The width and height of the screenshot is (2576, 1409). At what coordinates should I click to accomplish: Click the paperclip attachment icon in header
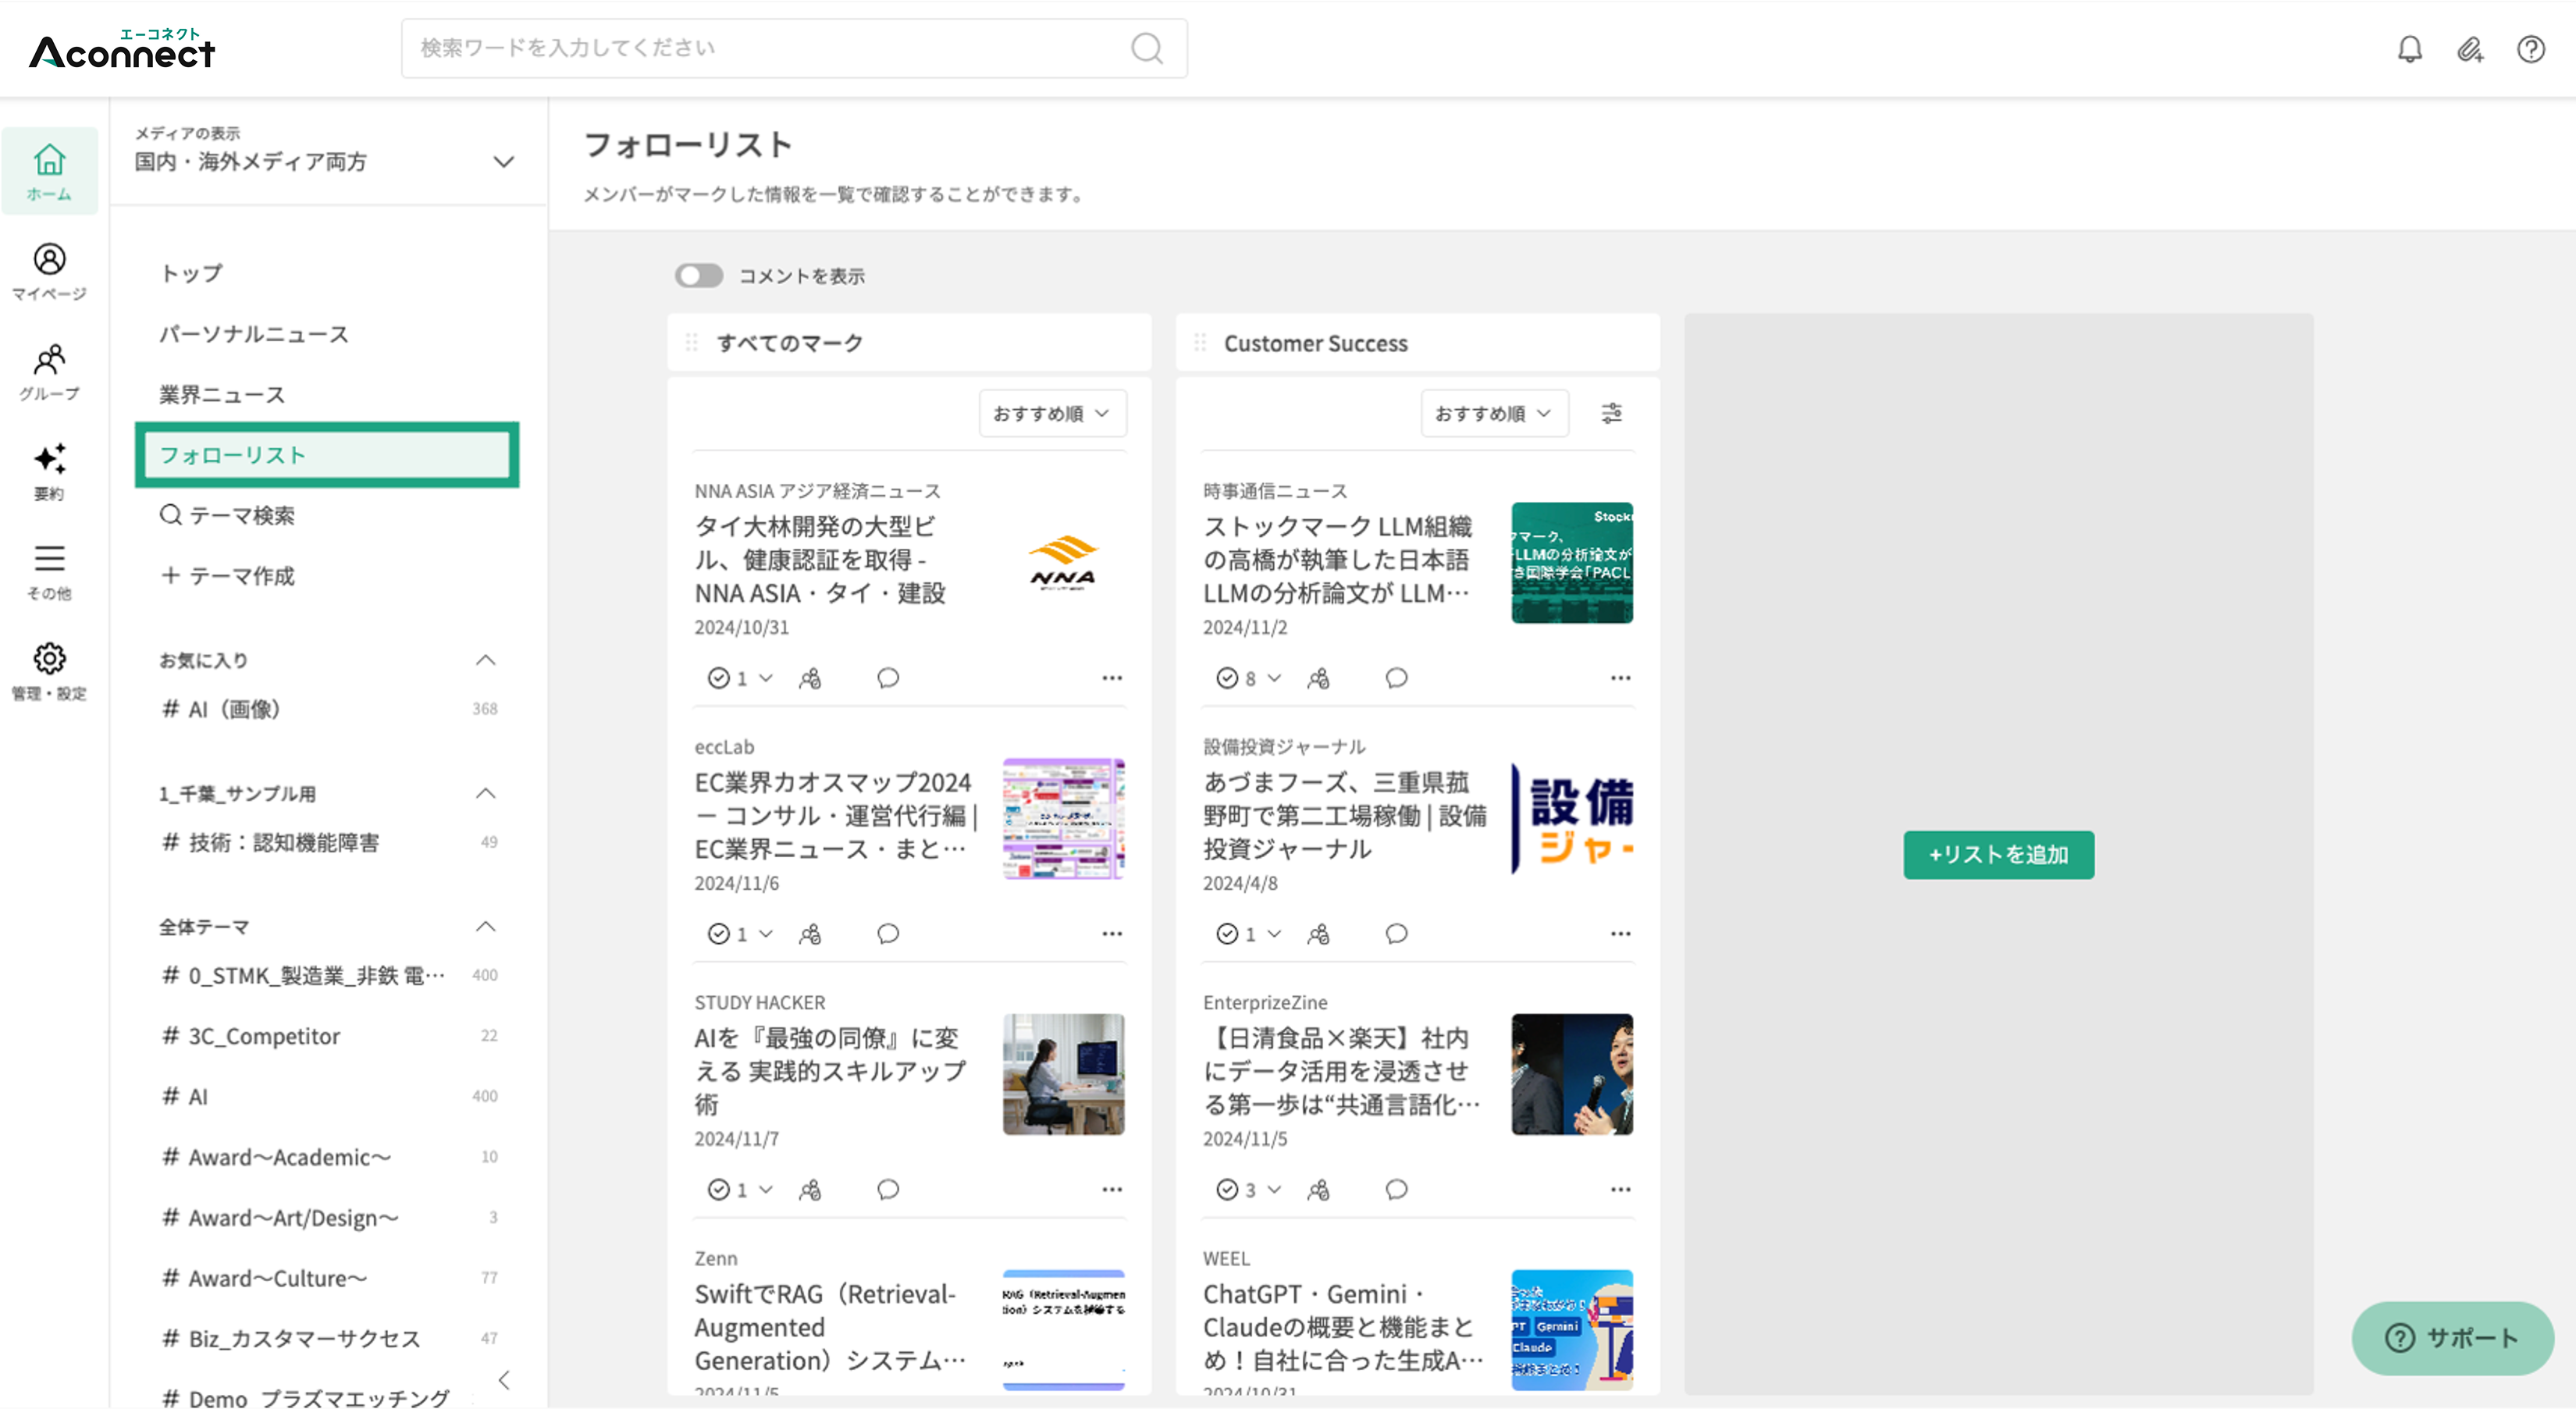coord(2470,49)
